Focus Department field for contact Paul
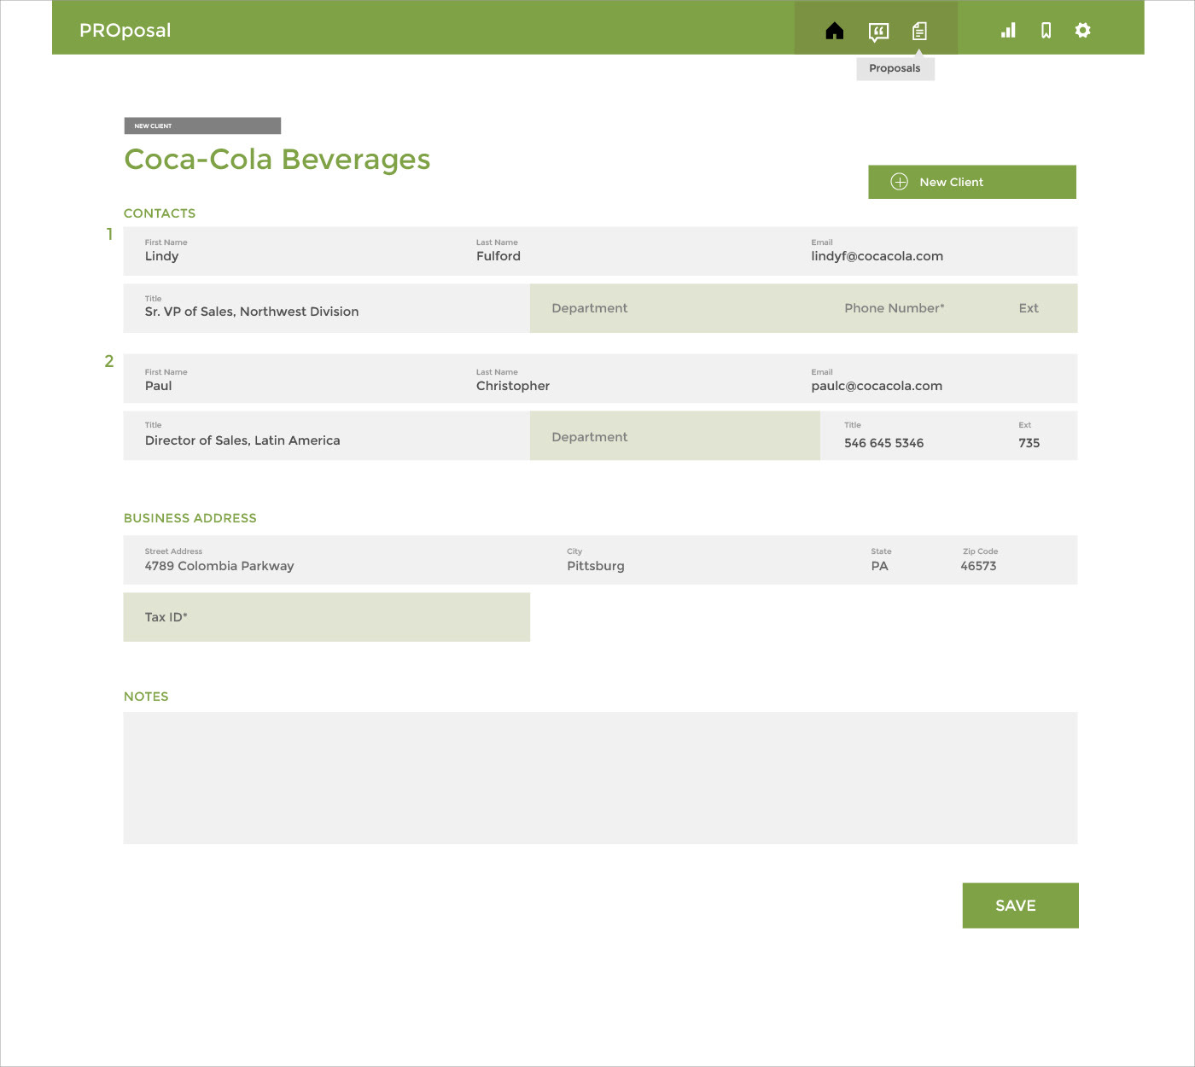 pyautogui.click(x=675, y=436)
